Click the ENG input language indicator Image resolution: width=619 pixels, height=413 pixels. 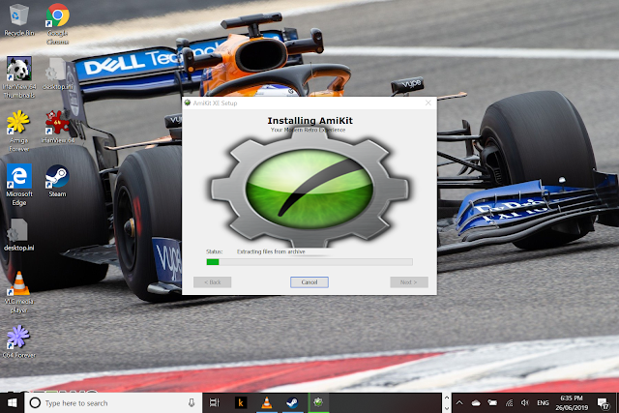pos(543,403)
